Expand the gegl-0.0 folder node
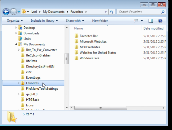The height and width of the screenshot is (130, 172). [x=19, y=94]
